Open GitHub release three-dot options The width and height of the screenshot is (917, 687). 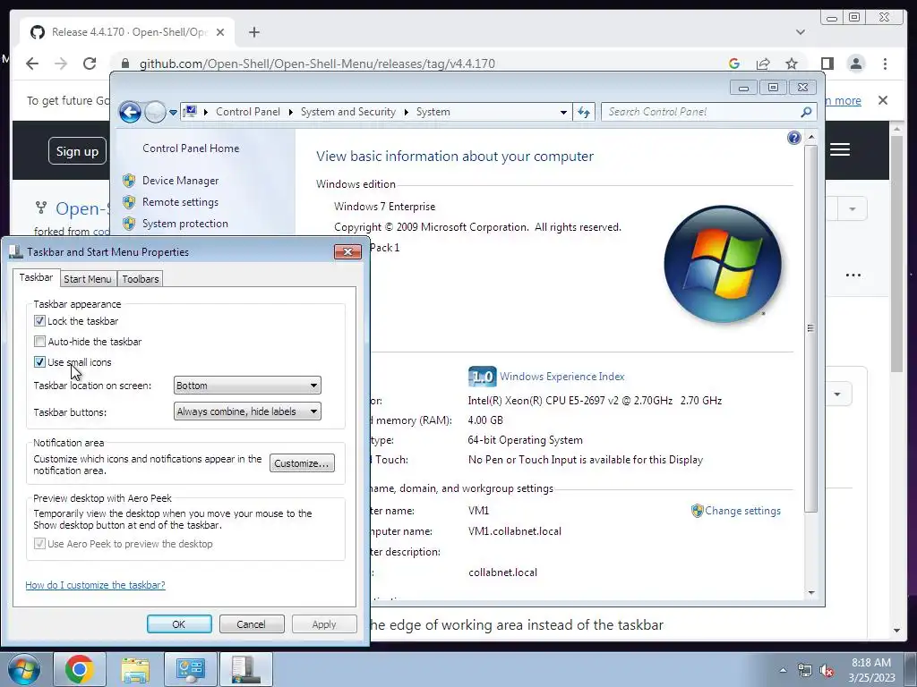853,276
